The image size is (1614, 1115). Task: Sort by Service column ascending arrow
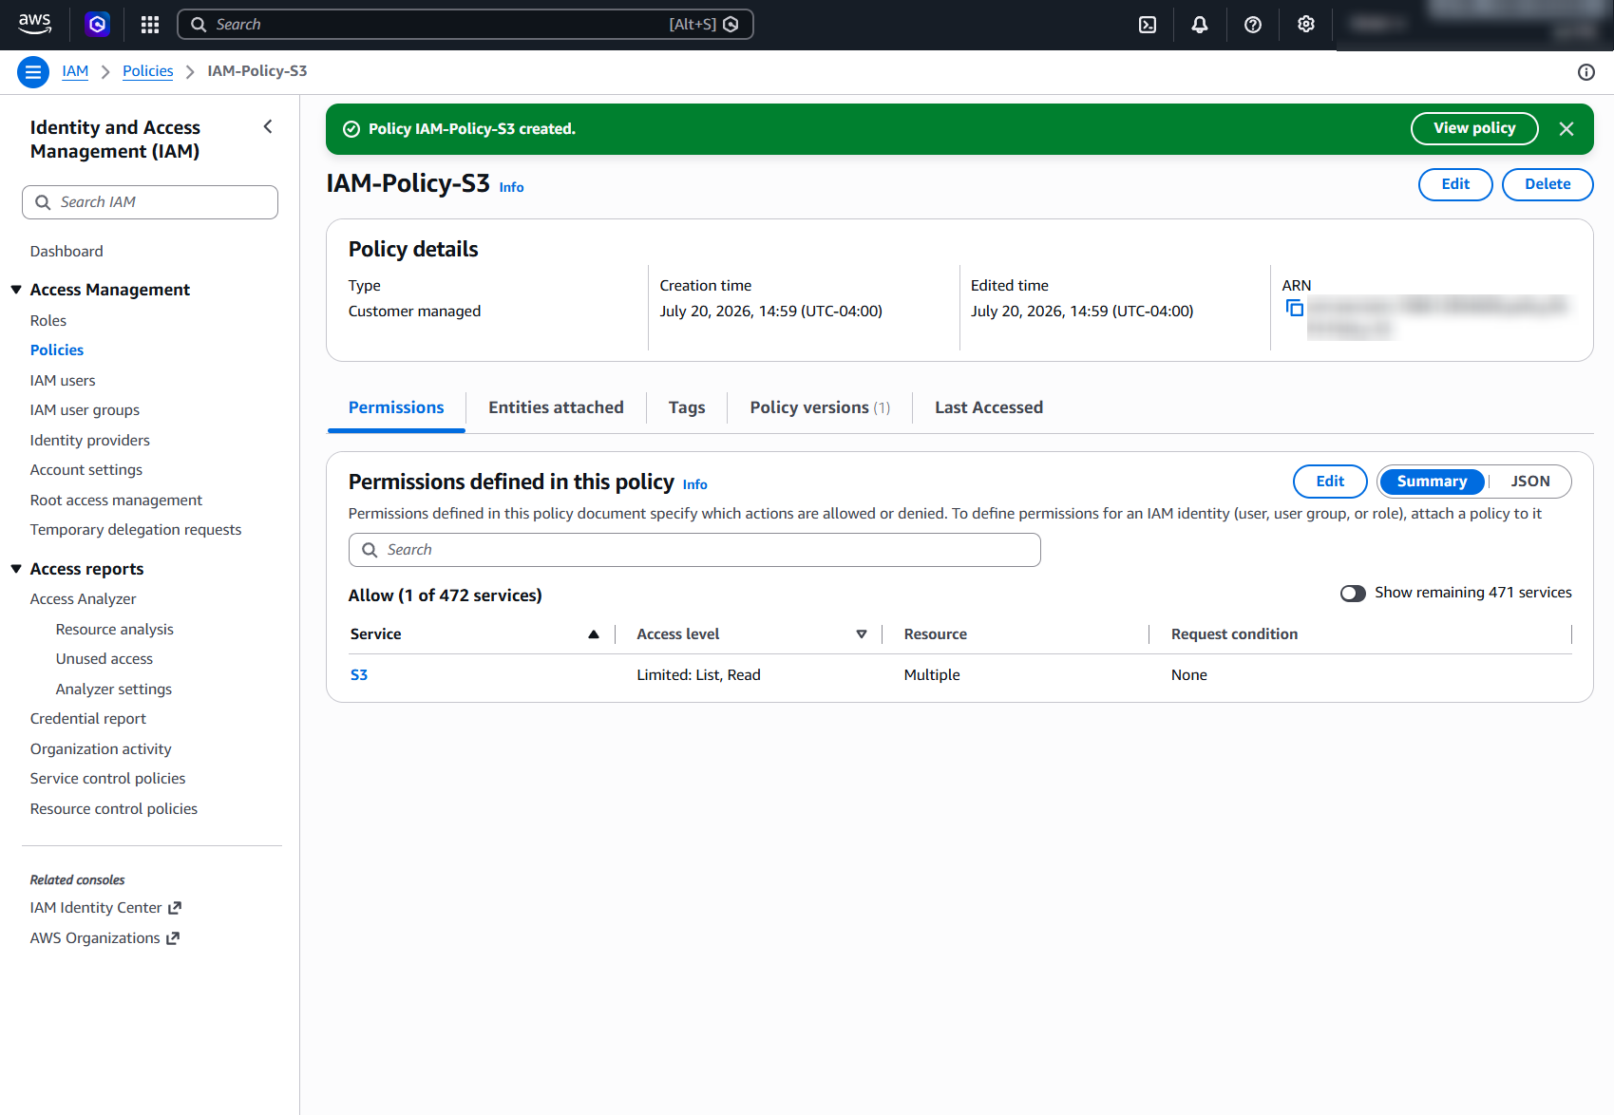point(594,634)
